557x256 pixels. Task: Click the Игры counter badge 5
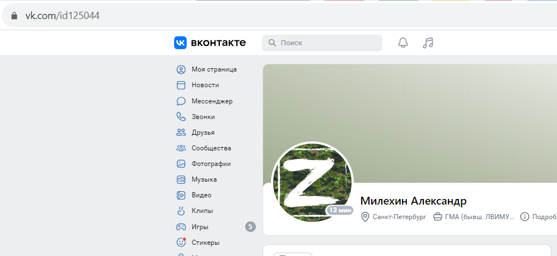[250, 226]
